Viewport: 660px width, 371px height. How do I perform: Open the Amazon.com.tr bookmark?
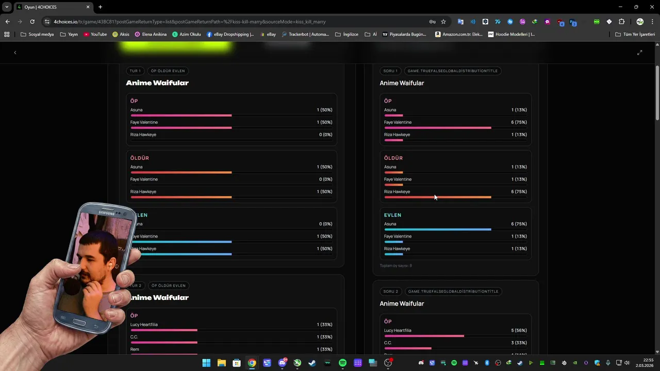(459, 35)
